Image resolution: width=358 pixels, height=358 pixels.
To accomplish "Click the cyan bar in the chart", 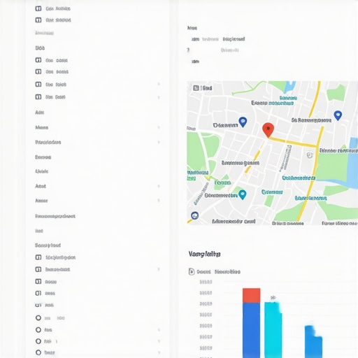I will pos(273,330).
